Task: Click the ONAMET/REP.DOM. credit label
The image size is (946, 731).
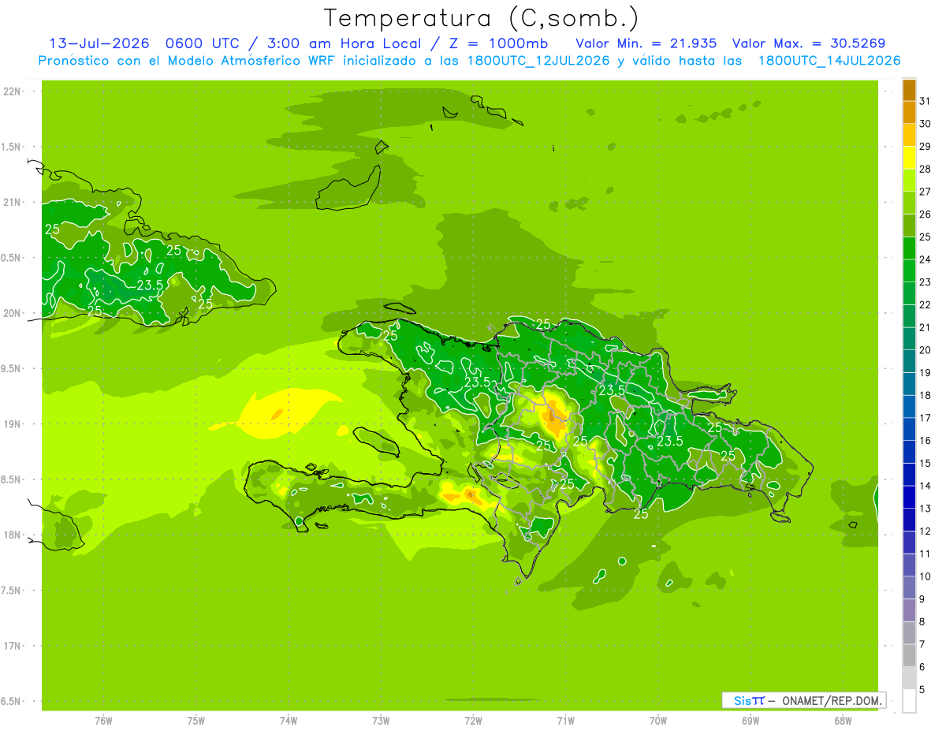Action: pyautogui.click(x=830, y=700)
